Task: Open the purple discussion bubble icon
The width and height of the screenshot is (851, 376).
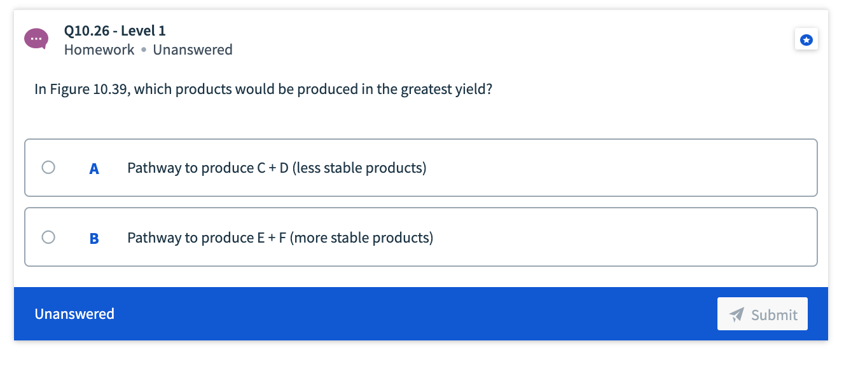Action: pos(36,39)
